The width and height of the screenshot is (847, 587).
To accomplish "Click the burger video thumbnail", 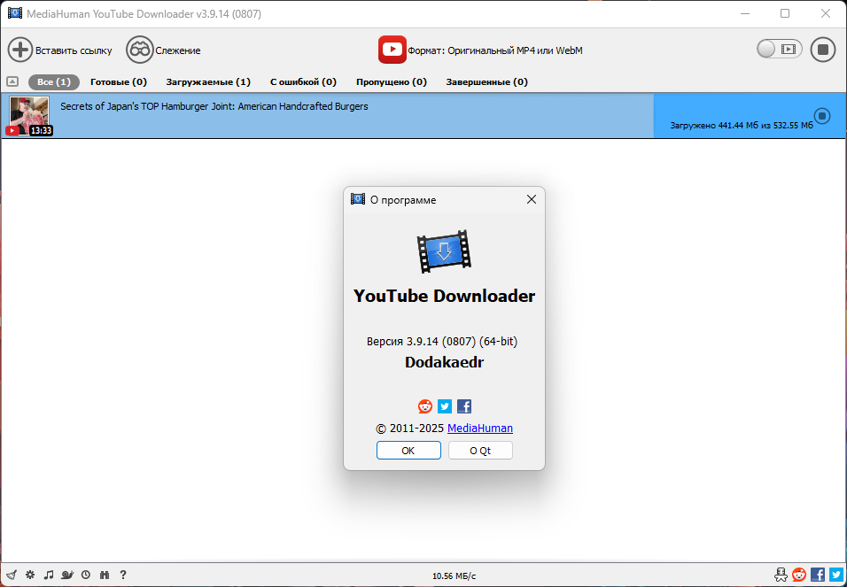I will [29, 116].
